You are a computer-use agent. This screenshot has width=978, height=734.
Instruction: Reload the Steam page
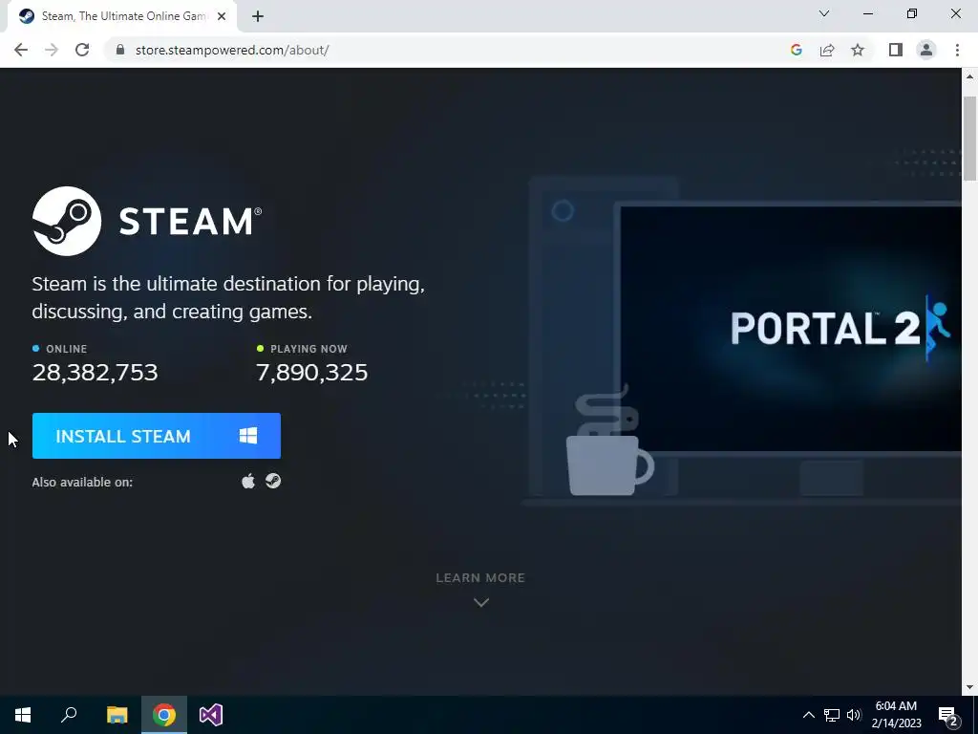82,50
